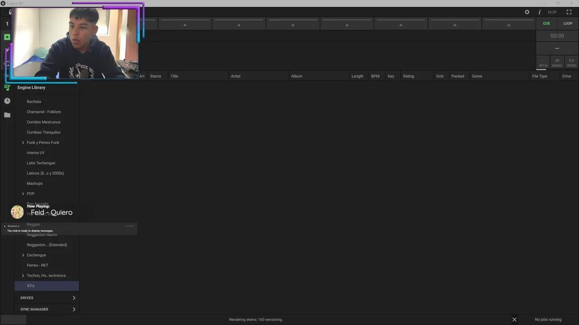Click the Rendering stems 160 remaining status
The width and height of the screenshot is (579, 325).
click(256, 320)
